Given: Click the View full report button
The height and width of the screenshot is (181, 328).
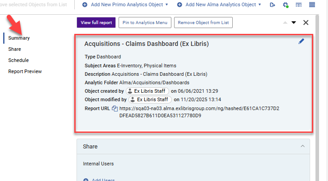Looking at the screenshot, I should pos(96,23).
